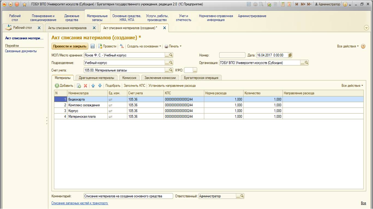Move the row up with the blue up arrow

pos(93,86)
